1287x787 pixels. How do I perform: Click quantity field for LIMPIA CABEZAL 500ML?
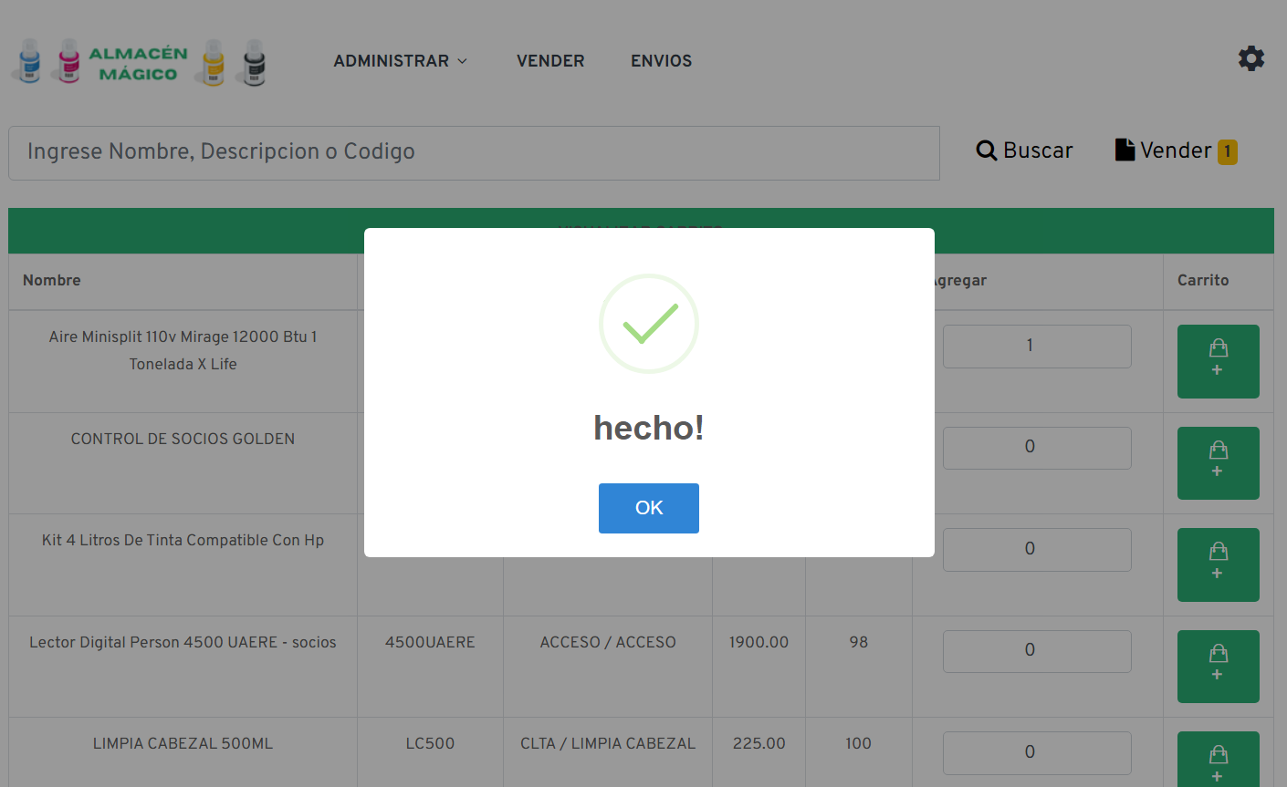[1036, 752]
